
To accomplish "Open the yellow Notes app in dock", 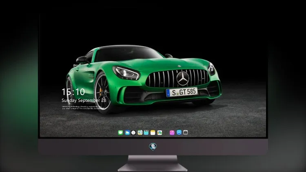I will [153, 132].
